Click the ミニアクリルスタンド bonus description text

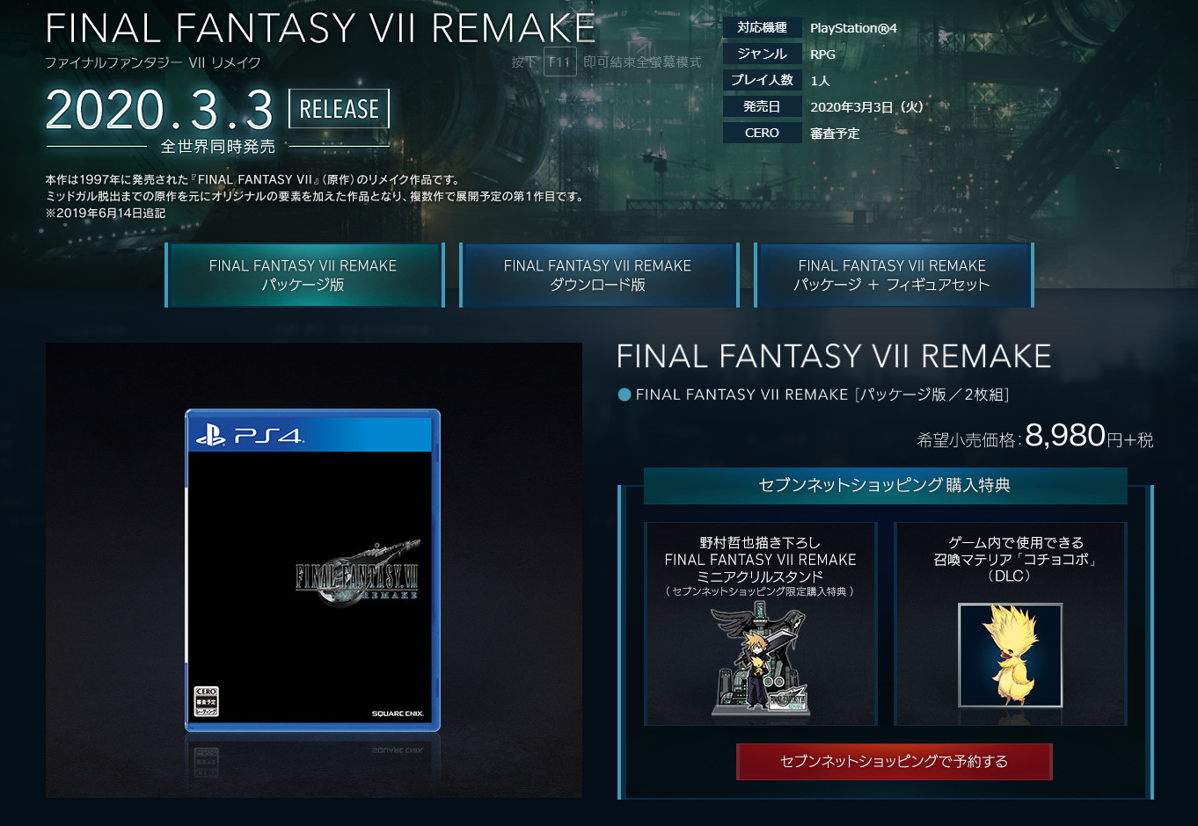tap(760, 567)
